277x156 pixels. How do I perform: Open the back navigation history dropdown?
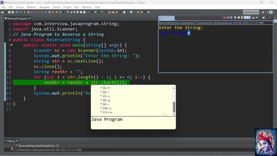[145, 12]
